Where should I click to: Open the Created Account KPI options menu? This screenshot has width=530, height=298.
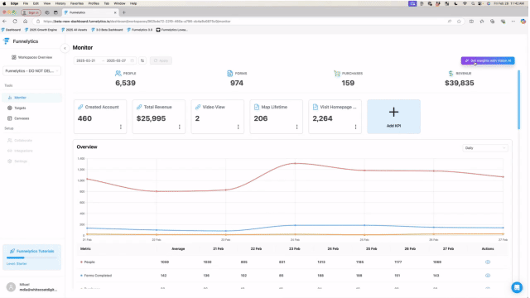[121, 127]
